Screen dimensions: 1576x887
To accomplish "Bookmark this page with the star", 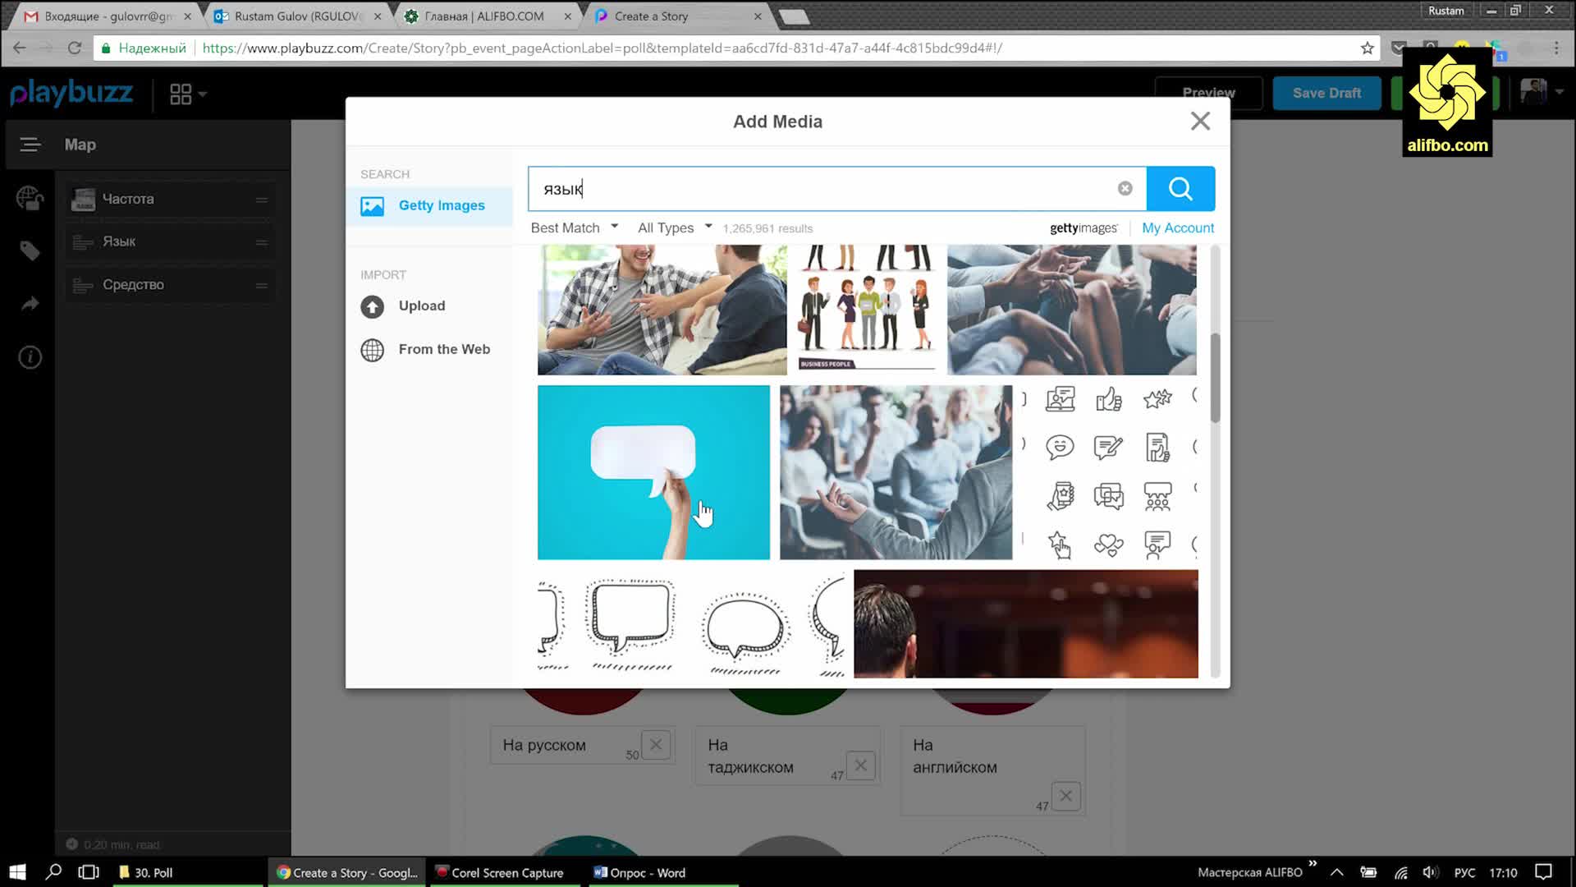I will pos(1367,48).
